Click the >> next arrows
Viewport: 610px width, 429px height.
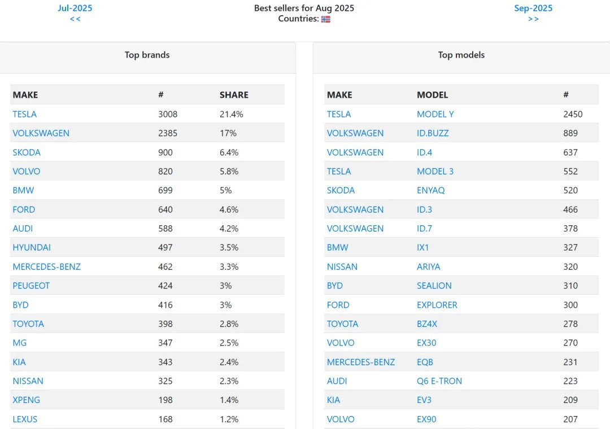coord(533,19)
